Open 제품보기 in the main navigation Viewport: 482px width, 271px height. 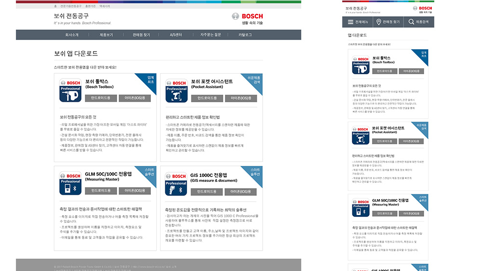click(x=106, y=35)
